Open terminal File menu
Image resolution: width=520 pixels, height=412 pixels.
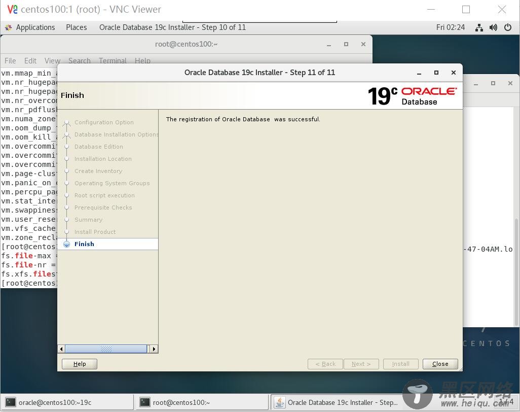pyautogui.click(x=10, y=61)
